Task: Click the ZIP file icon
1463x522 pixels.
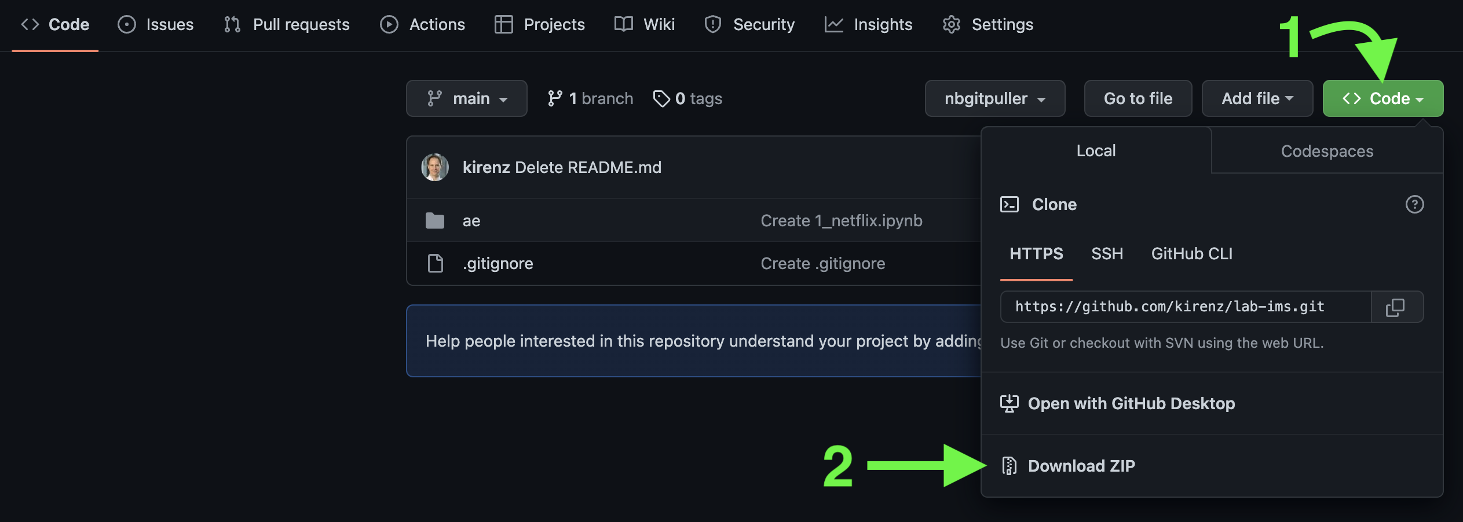Action: click(1010, 466)
